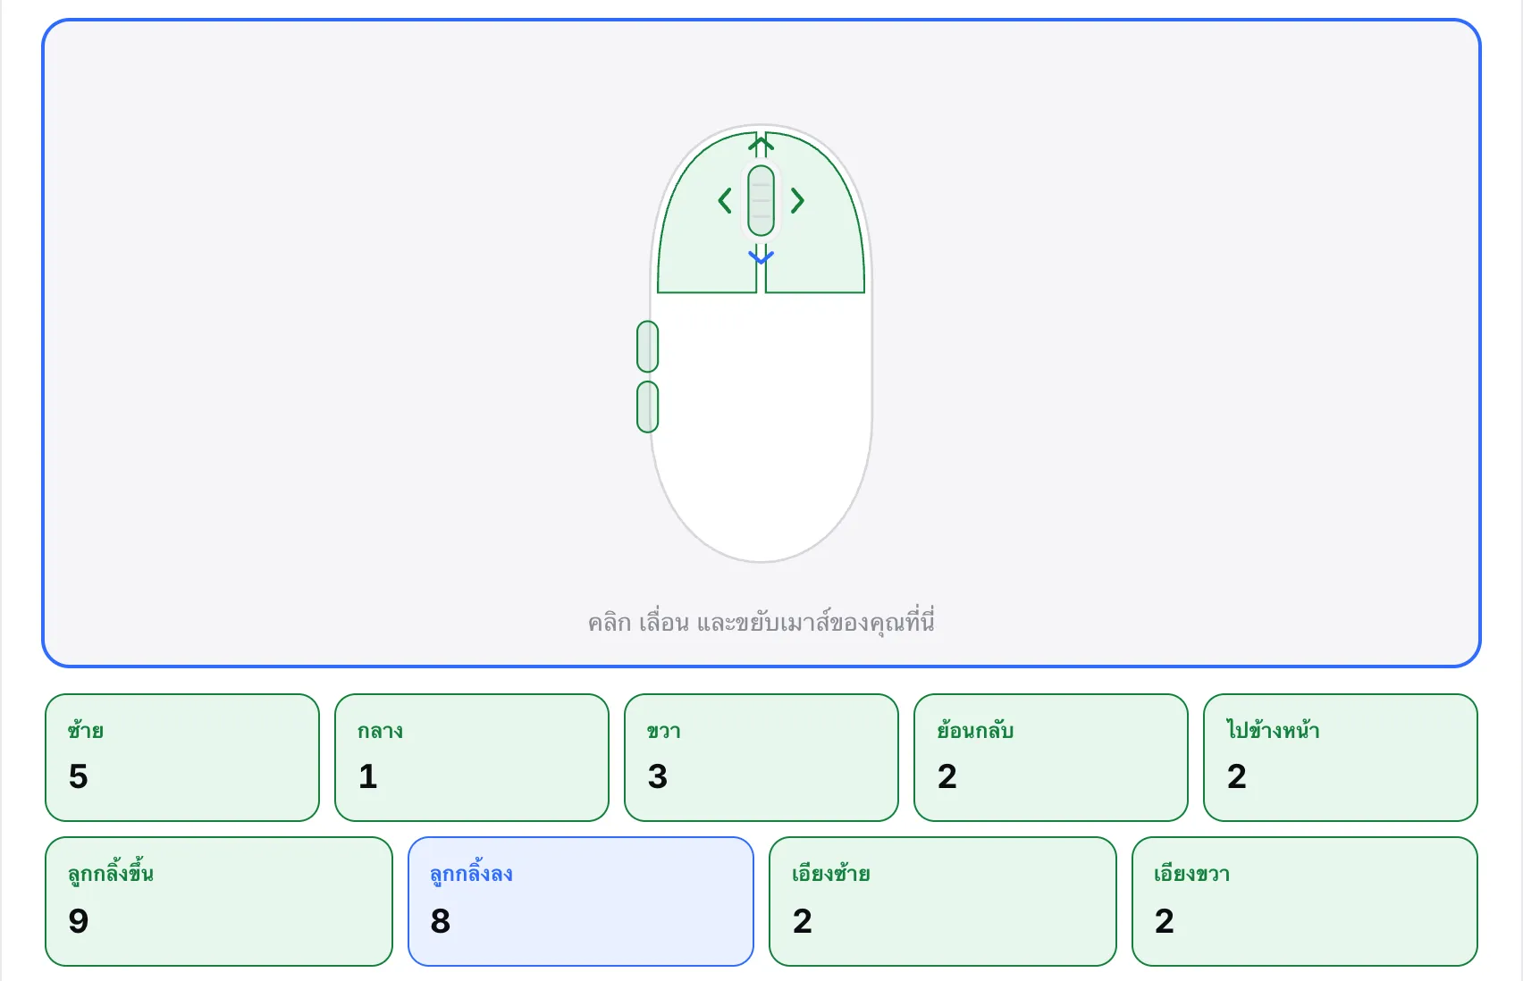This screenshot has height=981, width=1523.
Task: Select the ไปข้างหน้า counter card
Action: click(1341, 758)
